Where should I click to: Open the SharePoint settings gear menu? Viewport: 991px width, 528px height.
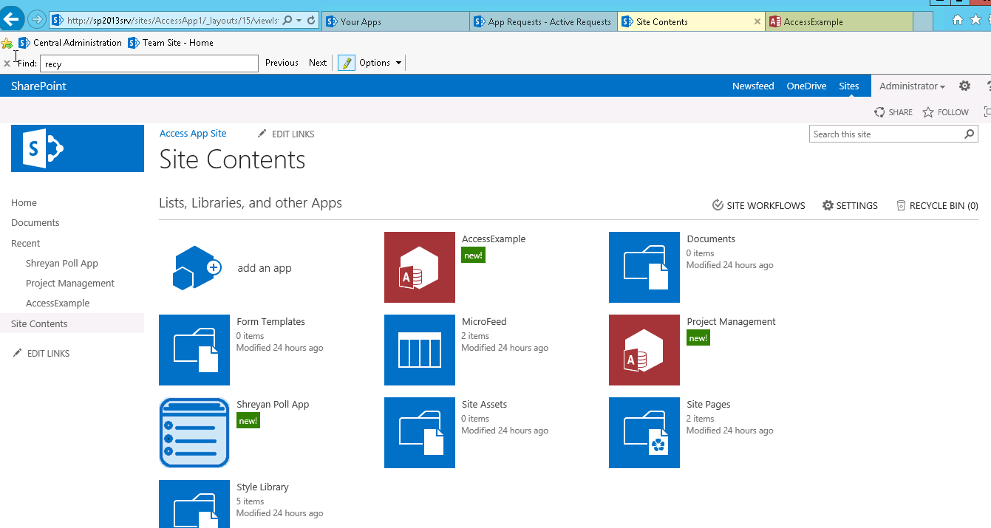[x=964, y=86]
